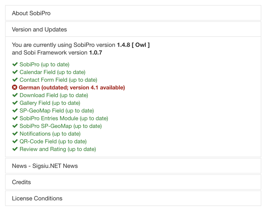This screenshot has height=210, width=266.
Task: Click the red error icon beside German
Action: click(15, 88)
